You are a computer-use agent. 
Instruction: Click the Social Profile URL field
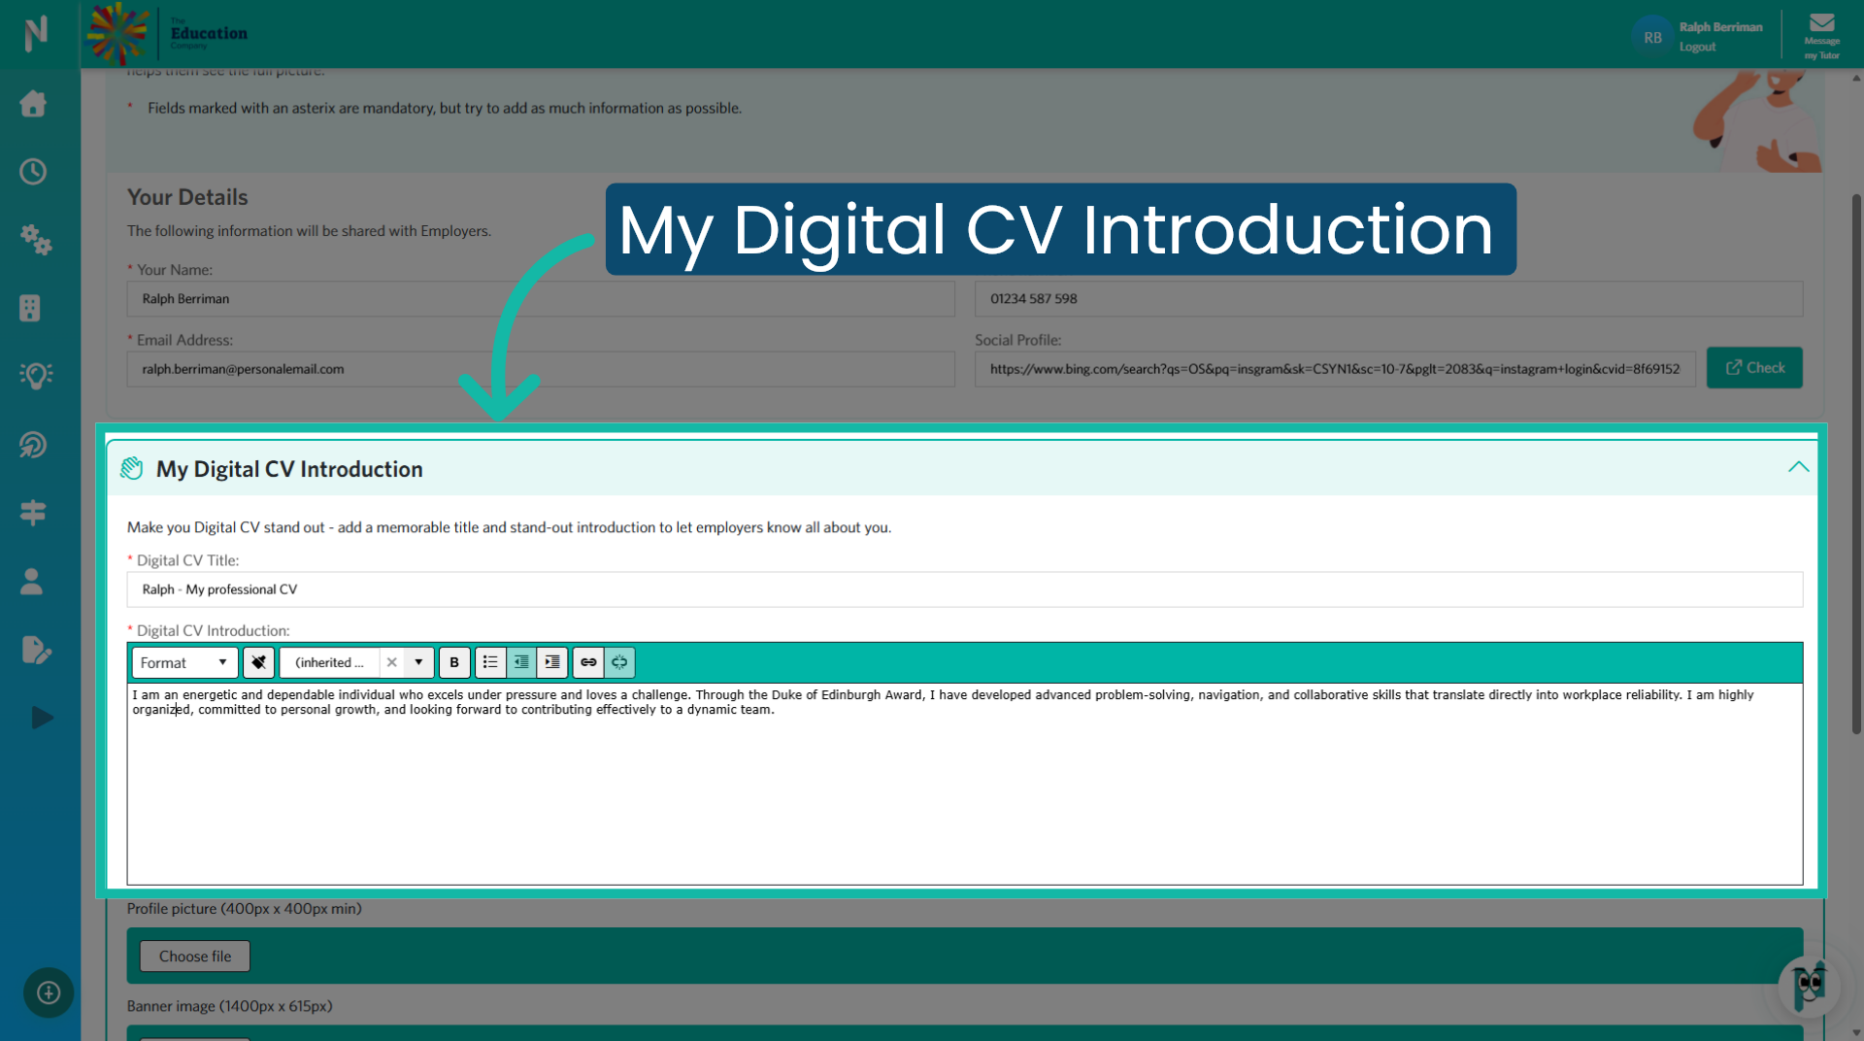point(1335,369)
